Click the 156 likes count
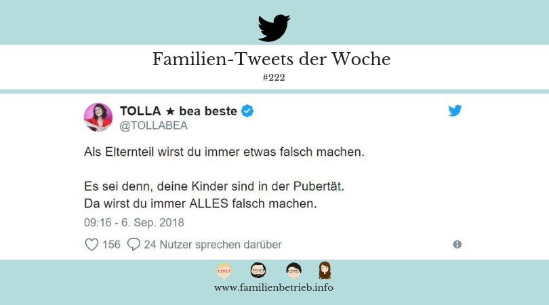 (111, 245)
